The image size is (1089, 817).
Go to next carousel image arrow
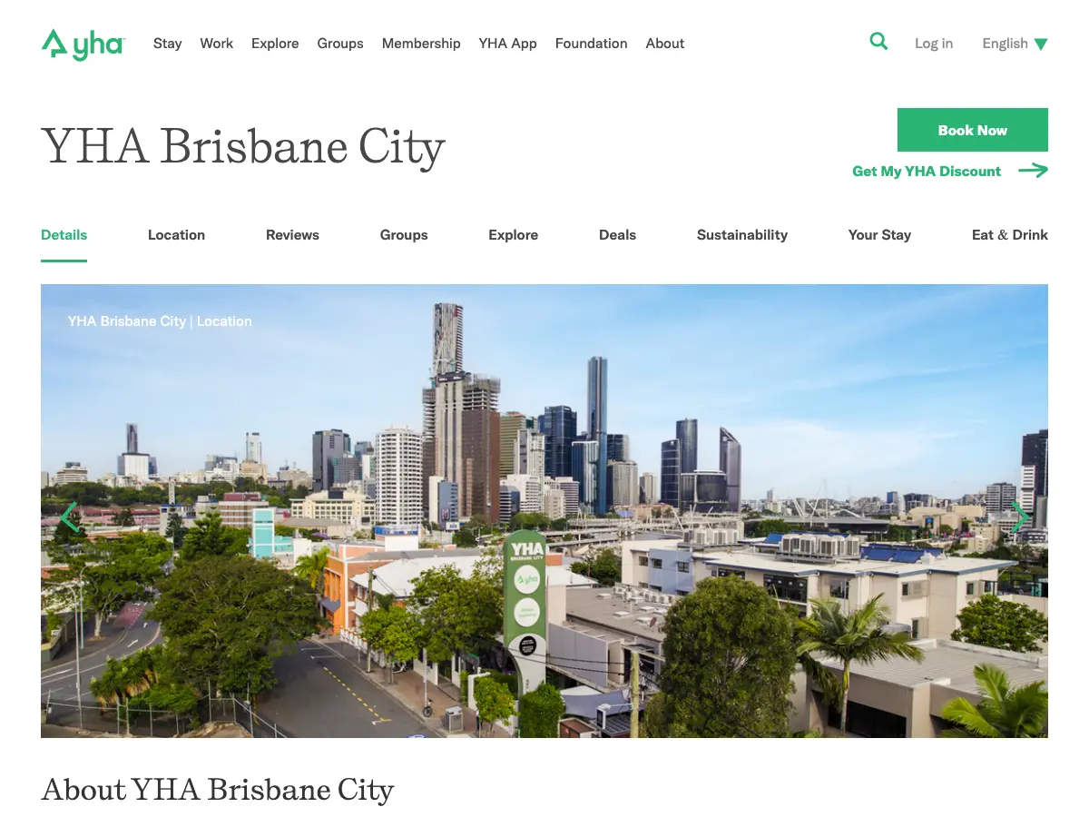[1020, 517]
